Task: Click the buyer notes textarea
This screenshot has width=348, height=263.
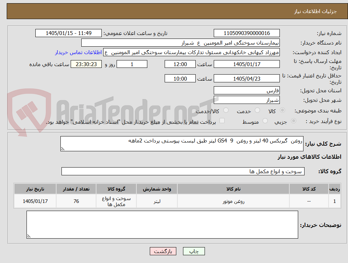Action: 162,224
